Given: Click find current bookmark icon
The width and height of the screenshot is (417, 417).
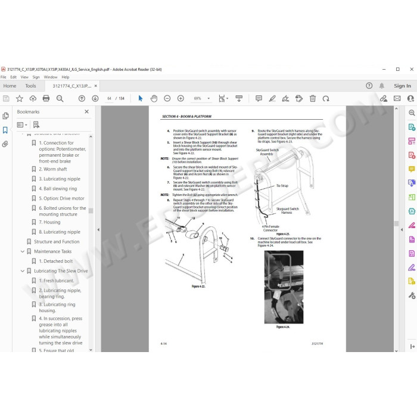Looking at the screenshot, I should [x=36, y=125].
